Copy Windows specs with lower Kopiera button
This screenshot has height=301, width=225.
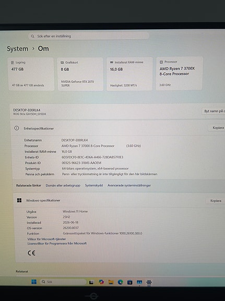216,200
